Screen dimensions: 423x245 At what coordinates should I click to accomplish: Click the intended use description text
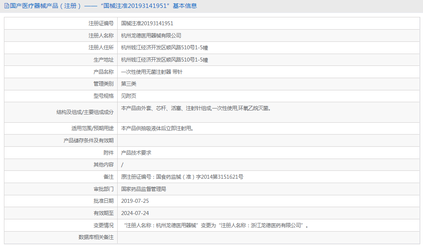(158, 128)
